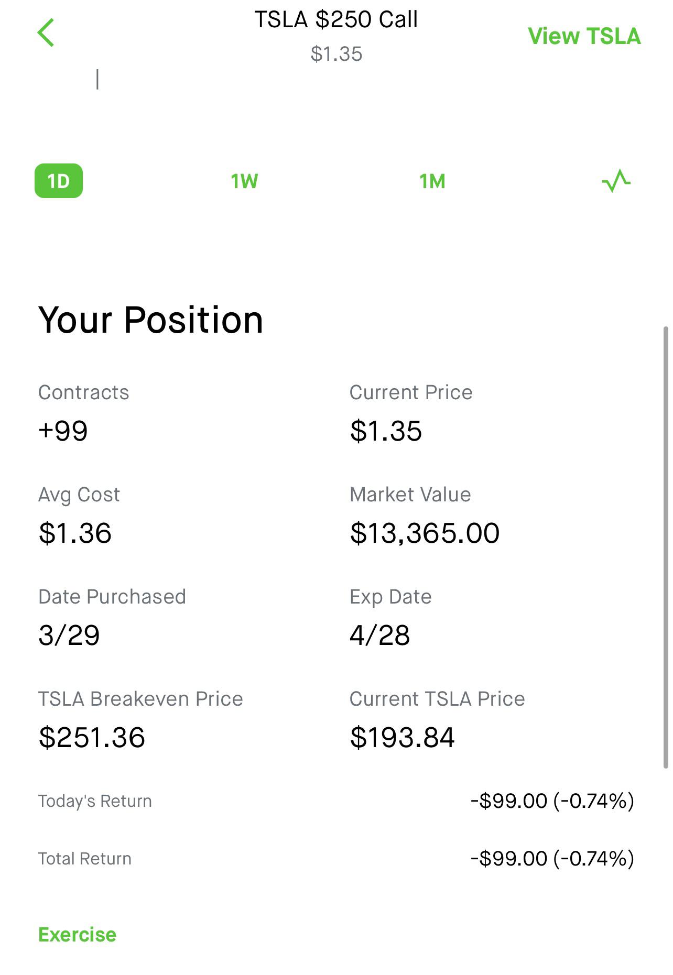Click the chart line marker
The image size is (673, 975).
[x=97, y=79]
